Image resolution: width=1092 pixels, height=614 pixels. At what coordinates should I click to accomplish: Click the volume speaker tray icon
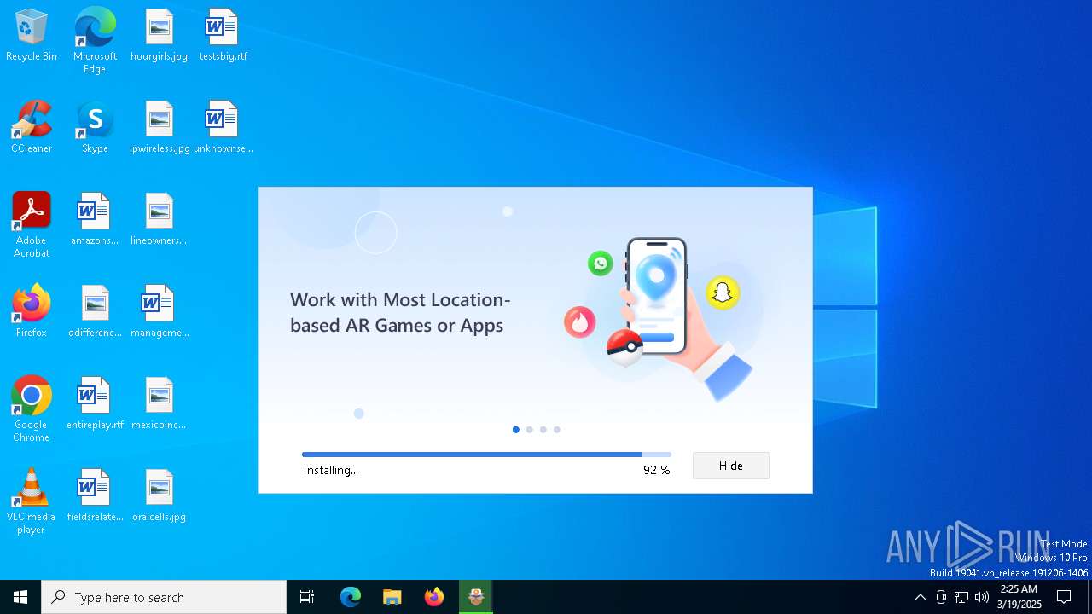982,597
